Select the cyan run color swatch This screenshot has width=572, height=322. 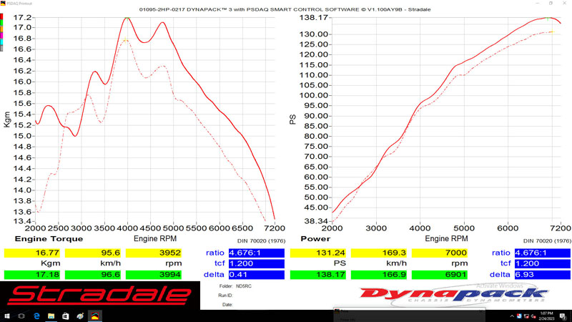(1, 42)
